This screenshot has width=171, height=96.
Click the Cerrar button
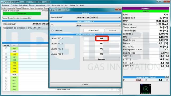[x=85, y=85]
